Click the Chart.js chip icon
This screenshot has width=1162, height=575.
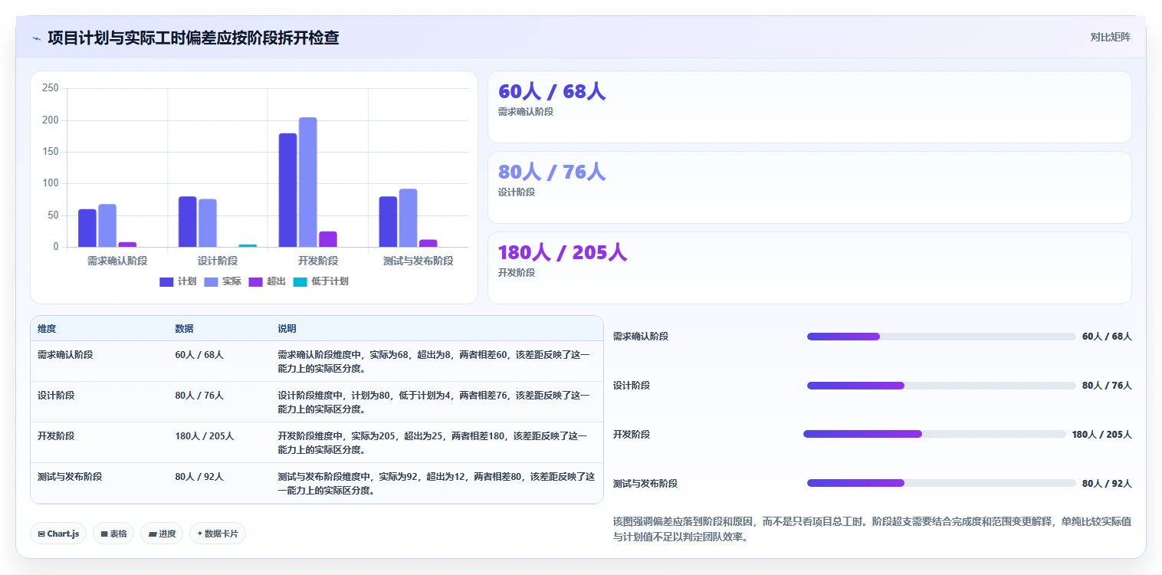point(41,534)
